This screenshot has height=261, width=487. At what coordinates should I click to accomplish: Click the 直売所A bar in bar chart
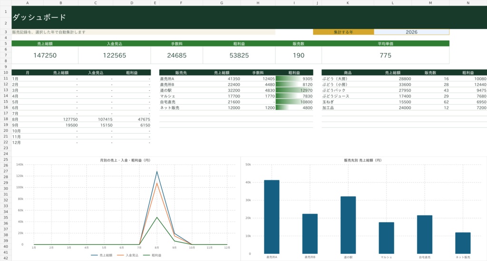tap(272, 217)
